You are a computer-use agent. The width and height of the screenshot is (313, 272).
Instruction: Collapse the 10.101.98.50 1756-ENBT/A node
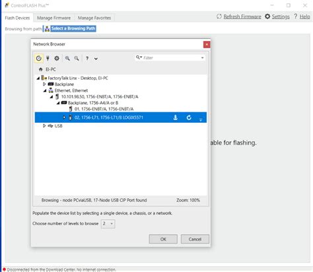[52, 96]
